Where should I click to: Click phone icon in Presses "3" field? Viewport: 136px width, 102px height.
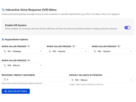pos(95,51)
